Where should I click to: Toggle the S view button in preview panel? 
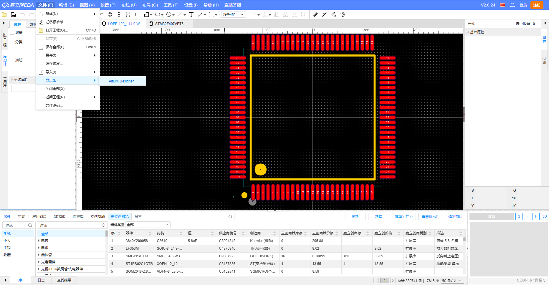[x=519, y=216]
